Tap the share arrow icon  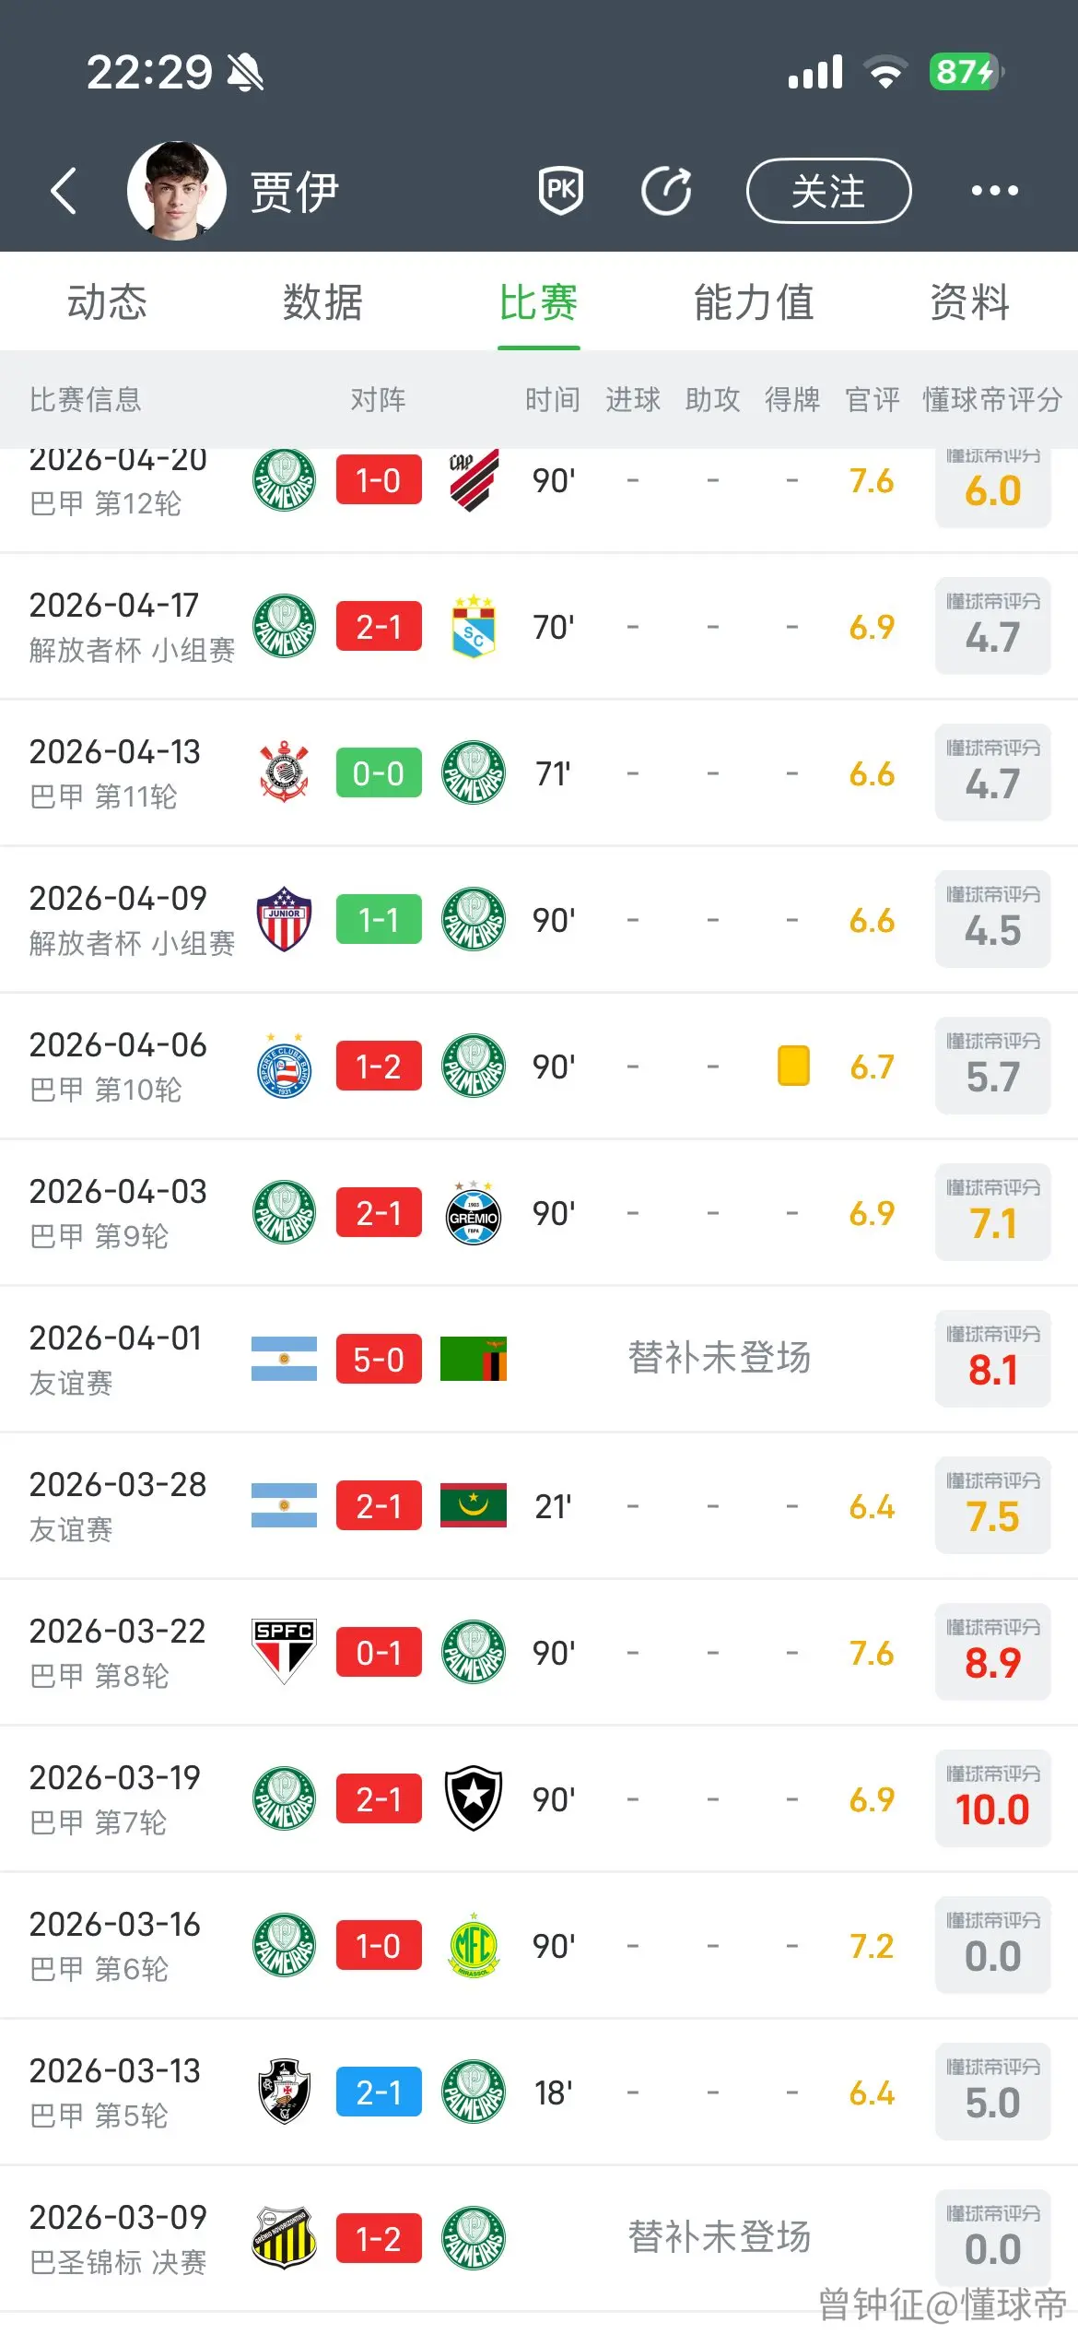coord(666,191)
